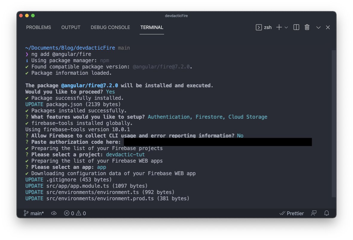Click the "Would you like to proceed? Yes" line

tap(70, 92)
